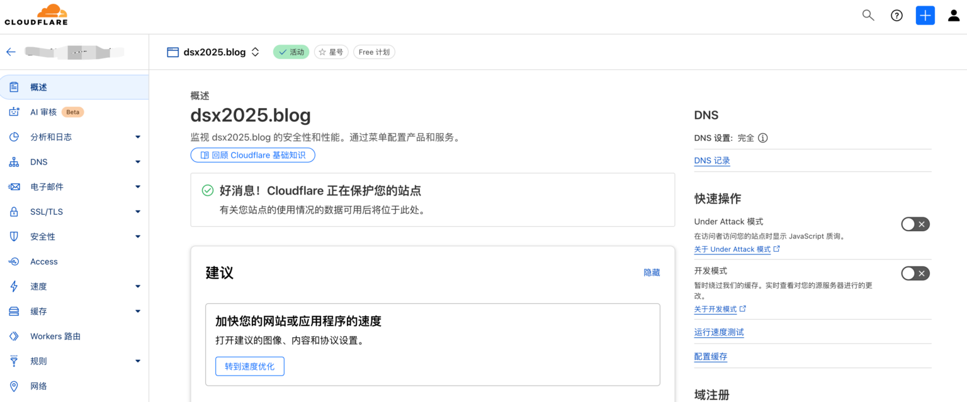Select the DNS icon in the sidebar
Image resolution: width=967 pixels, height=402 pixels.
14,161
